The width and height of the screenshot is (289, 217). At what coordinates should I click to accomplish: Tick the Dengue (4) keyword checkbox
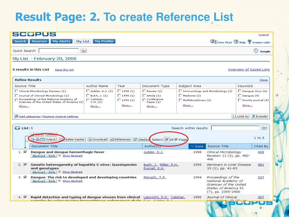(x=240, y=96)
